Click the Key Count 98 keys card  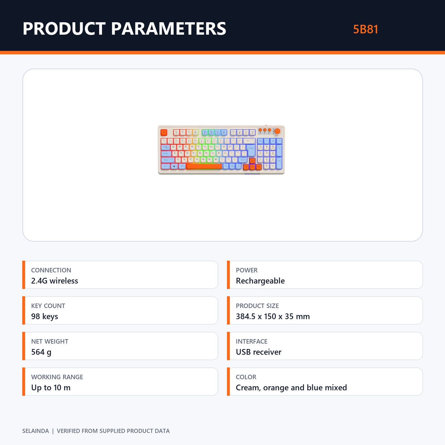pyautogui.click(x=120, y=311)
